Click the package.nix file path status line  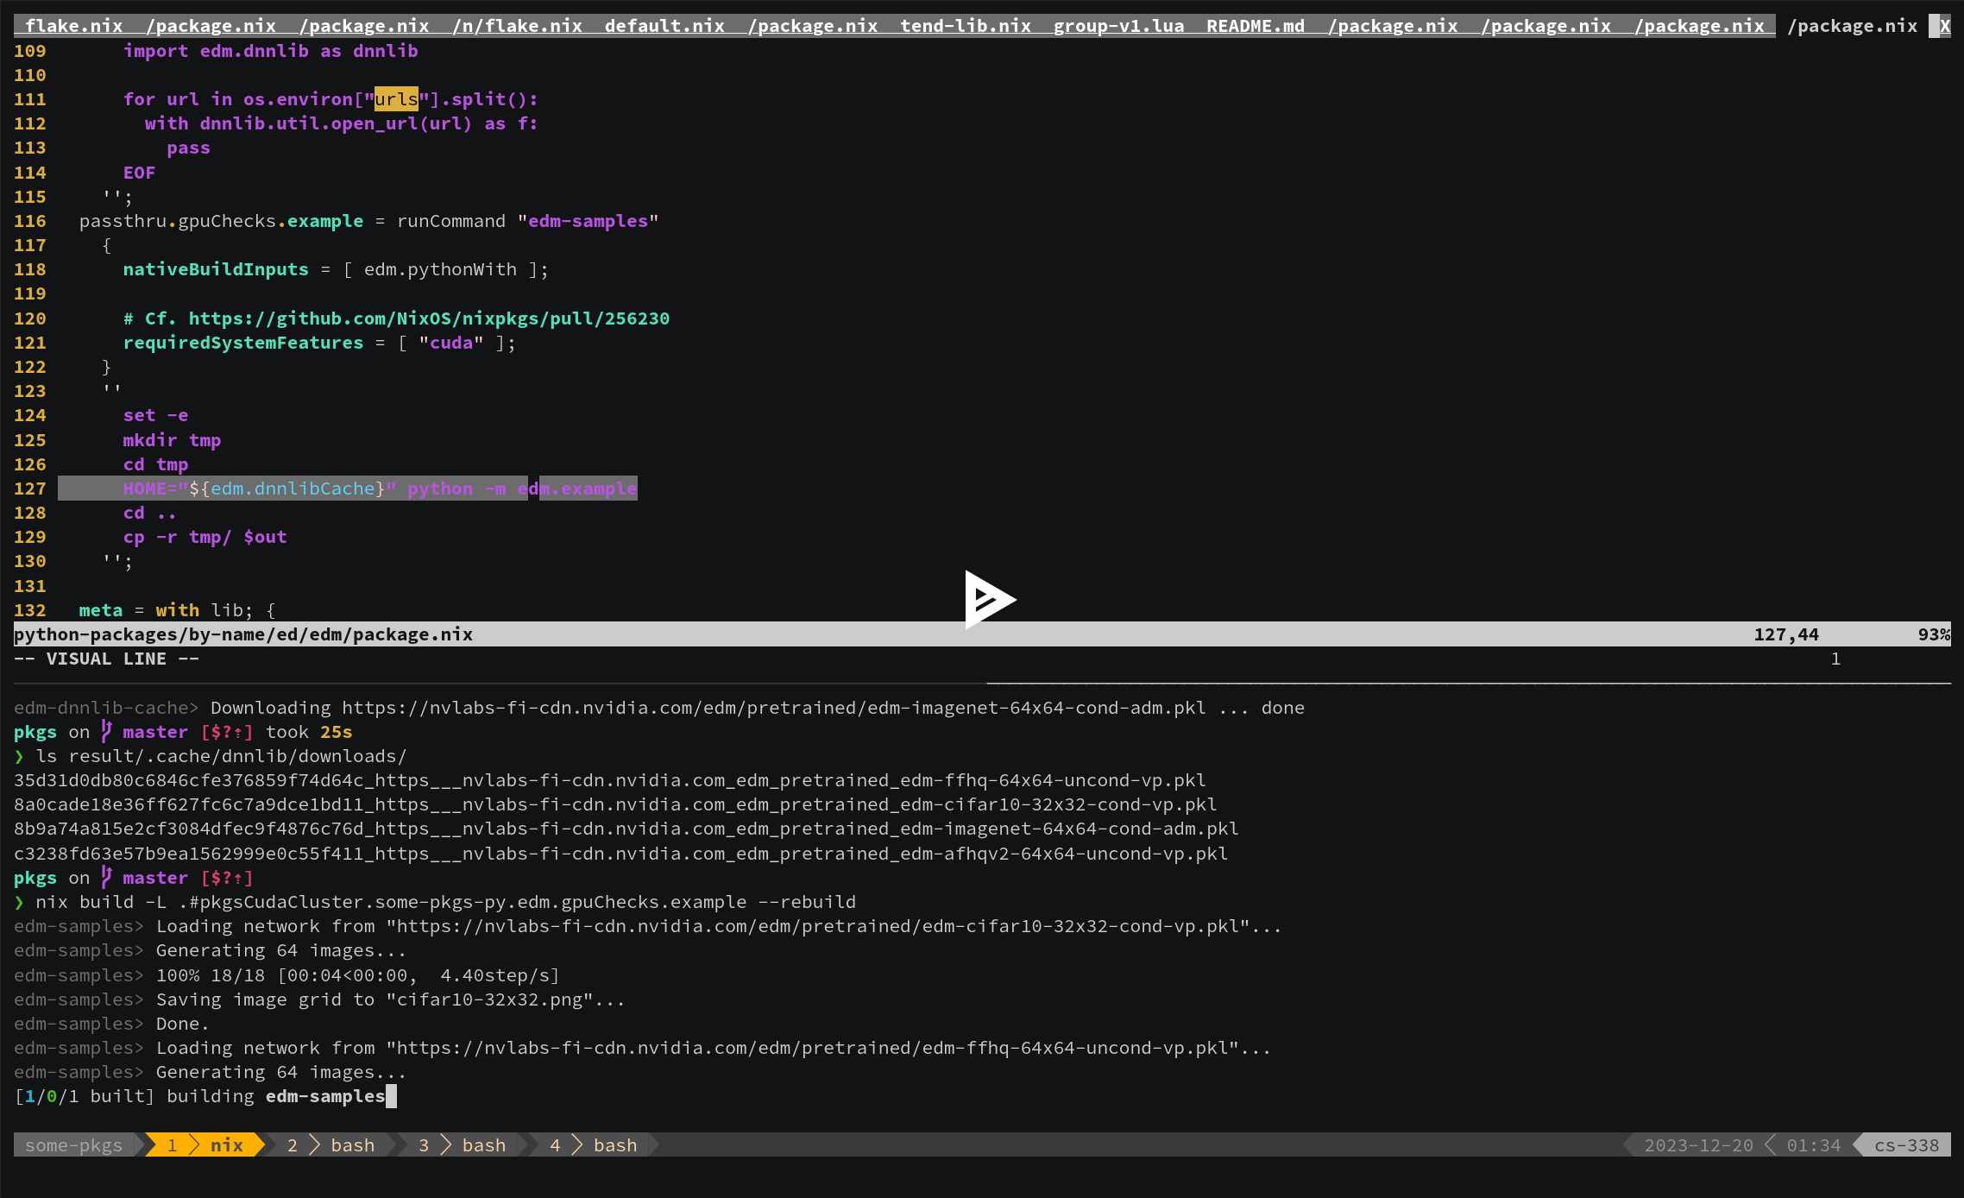pos(243,634)
